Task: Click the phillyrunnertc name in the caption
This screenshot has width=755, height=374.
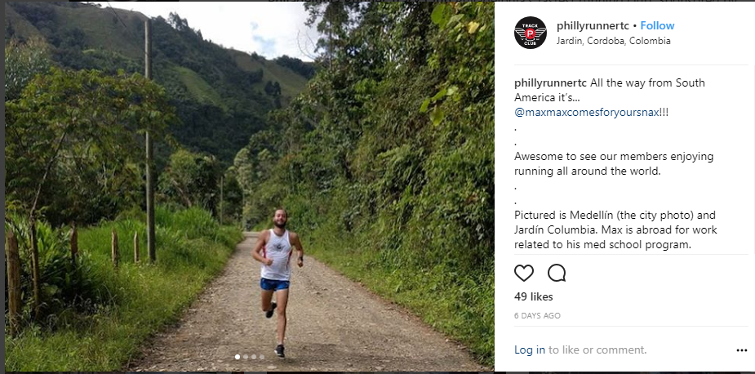Action: pyautogui.click(x=550, y=83)
